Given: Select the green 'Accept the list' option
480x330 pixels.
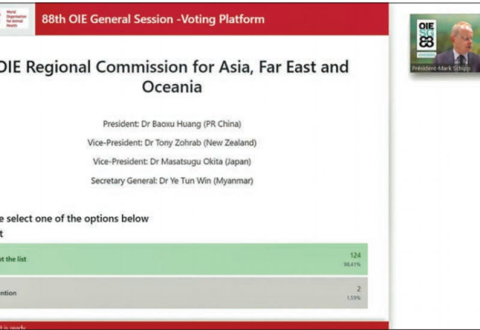Looking at the screenshot, I should click(180, 259).
